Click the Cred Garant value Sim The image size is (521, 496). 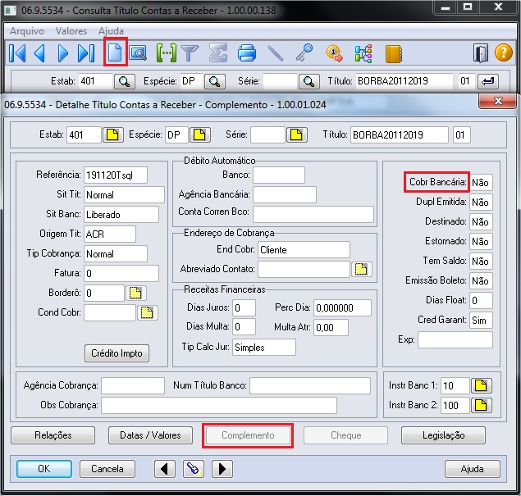(x=481, y=321)
